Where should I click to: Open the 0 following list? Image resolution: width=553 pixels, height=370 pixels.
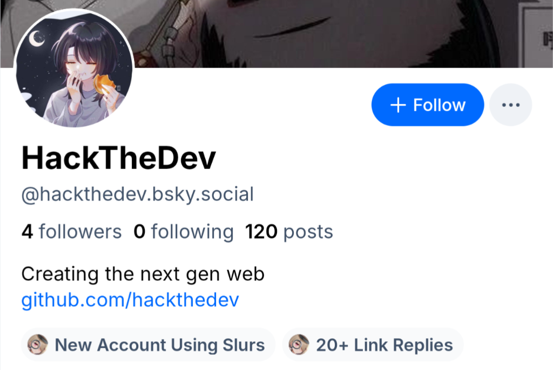[184, 232]
